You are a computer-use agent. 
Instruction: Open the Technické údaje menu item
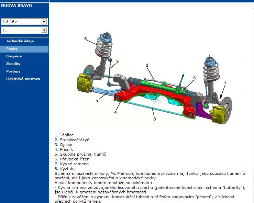pos(20,41)
